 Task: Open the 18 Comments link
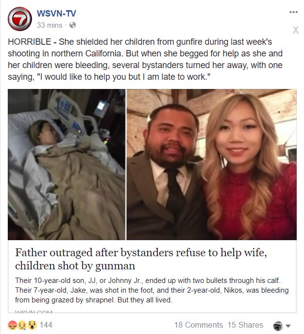pos(199,325)
